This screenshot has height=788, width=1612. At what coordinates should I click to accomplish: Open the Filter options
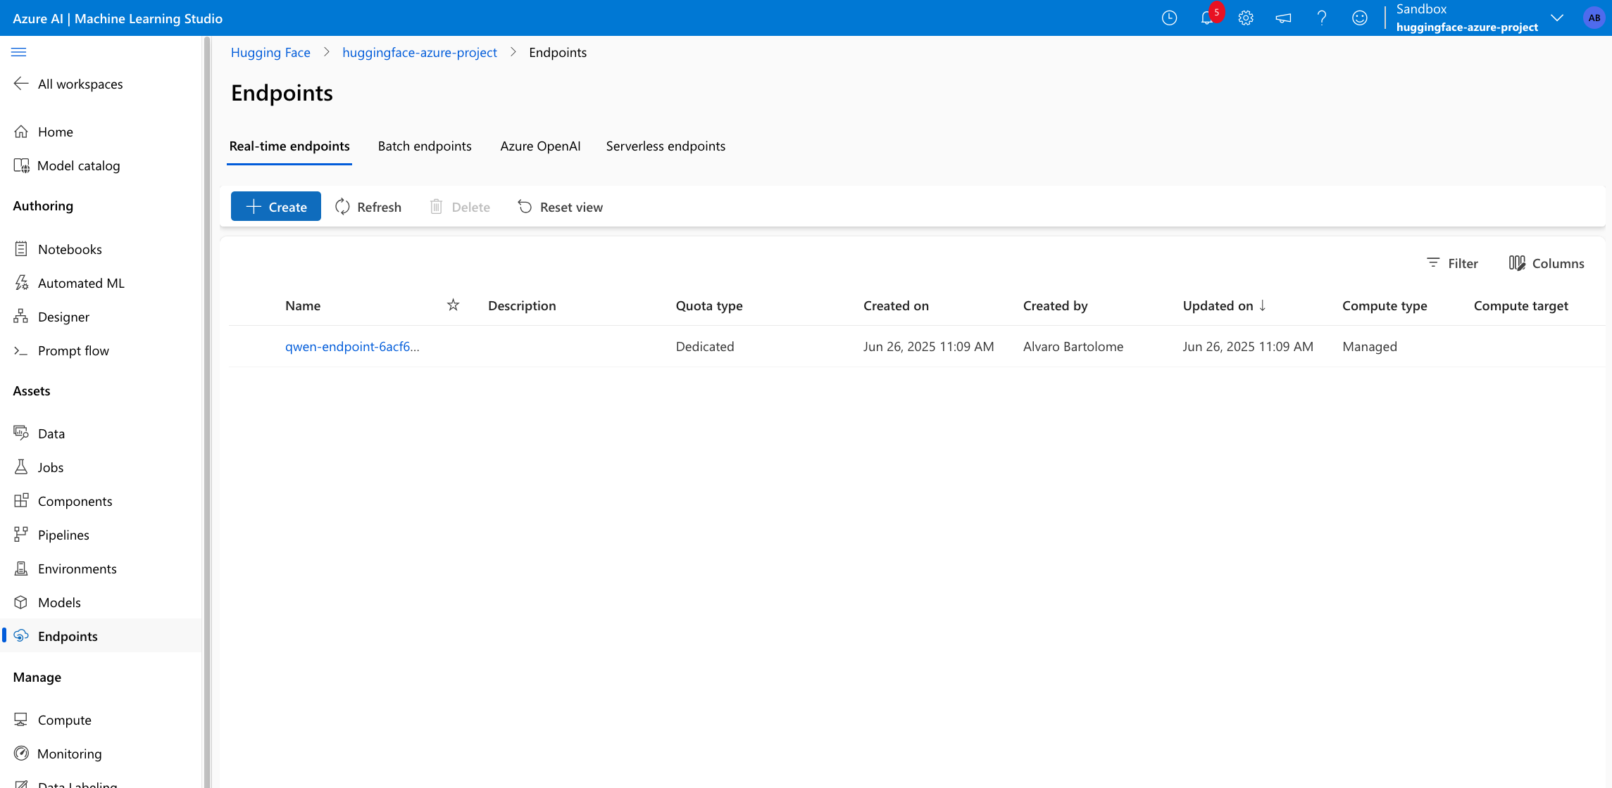pos(1452,262)
